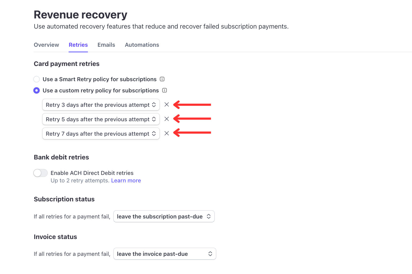Expand the 'Retry 5 days after' dropdown
Screen dimensions: 412x274
[x=101, y=119]
